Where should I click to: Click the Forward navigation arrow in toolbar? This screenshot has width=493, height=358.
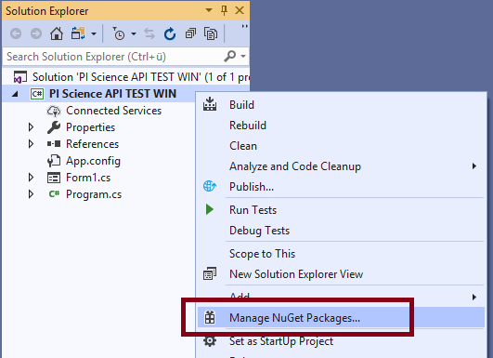[x=36, y=33]
